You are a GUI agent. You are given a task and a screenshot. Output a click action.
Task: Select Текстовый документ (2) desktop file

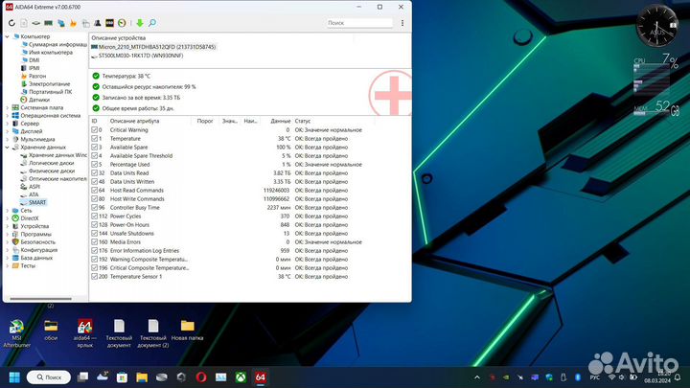pos(153,334)
